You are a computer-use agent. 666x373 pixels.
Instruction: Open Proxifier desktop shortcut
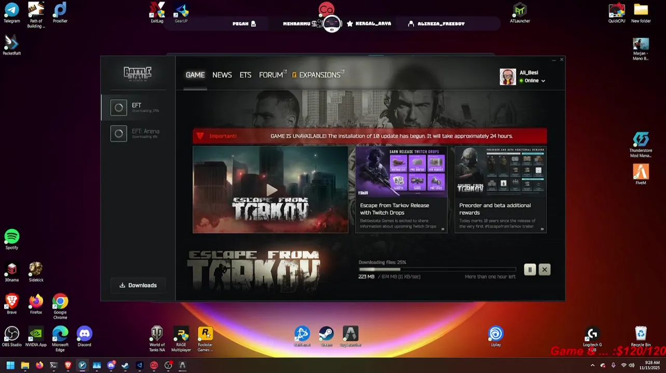tap(60, 13)
